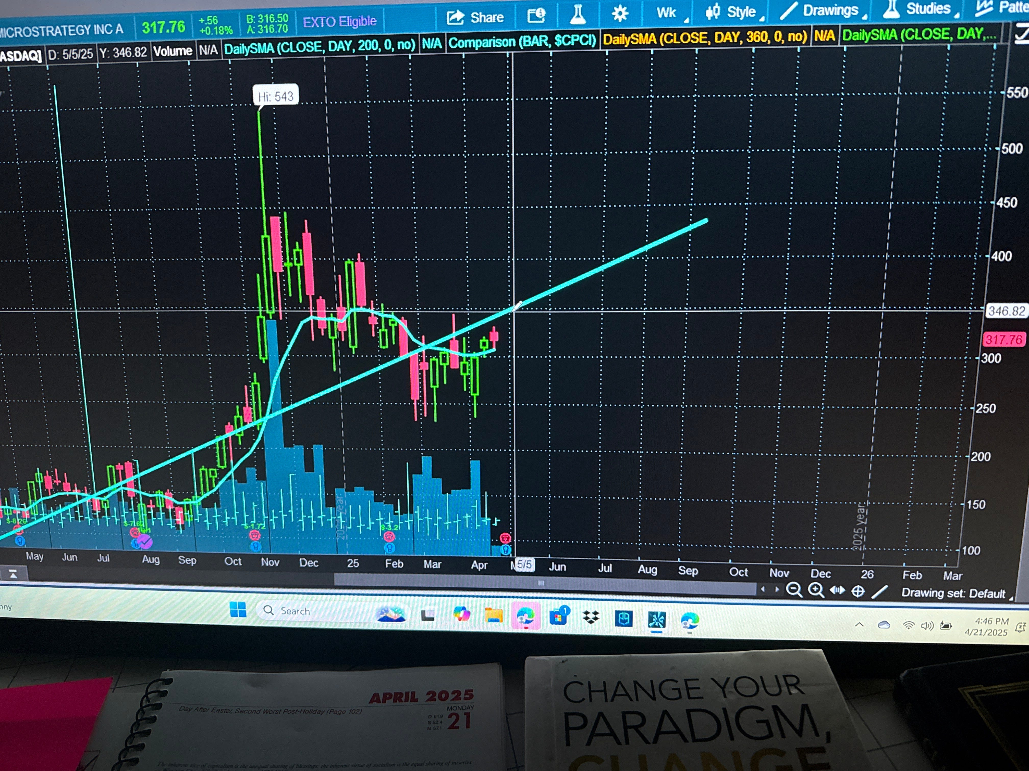
Task: Click the blue lightbulb icon near 5/5
Action: [x=506, y=550]
